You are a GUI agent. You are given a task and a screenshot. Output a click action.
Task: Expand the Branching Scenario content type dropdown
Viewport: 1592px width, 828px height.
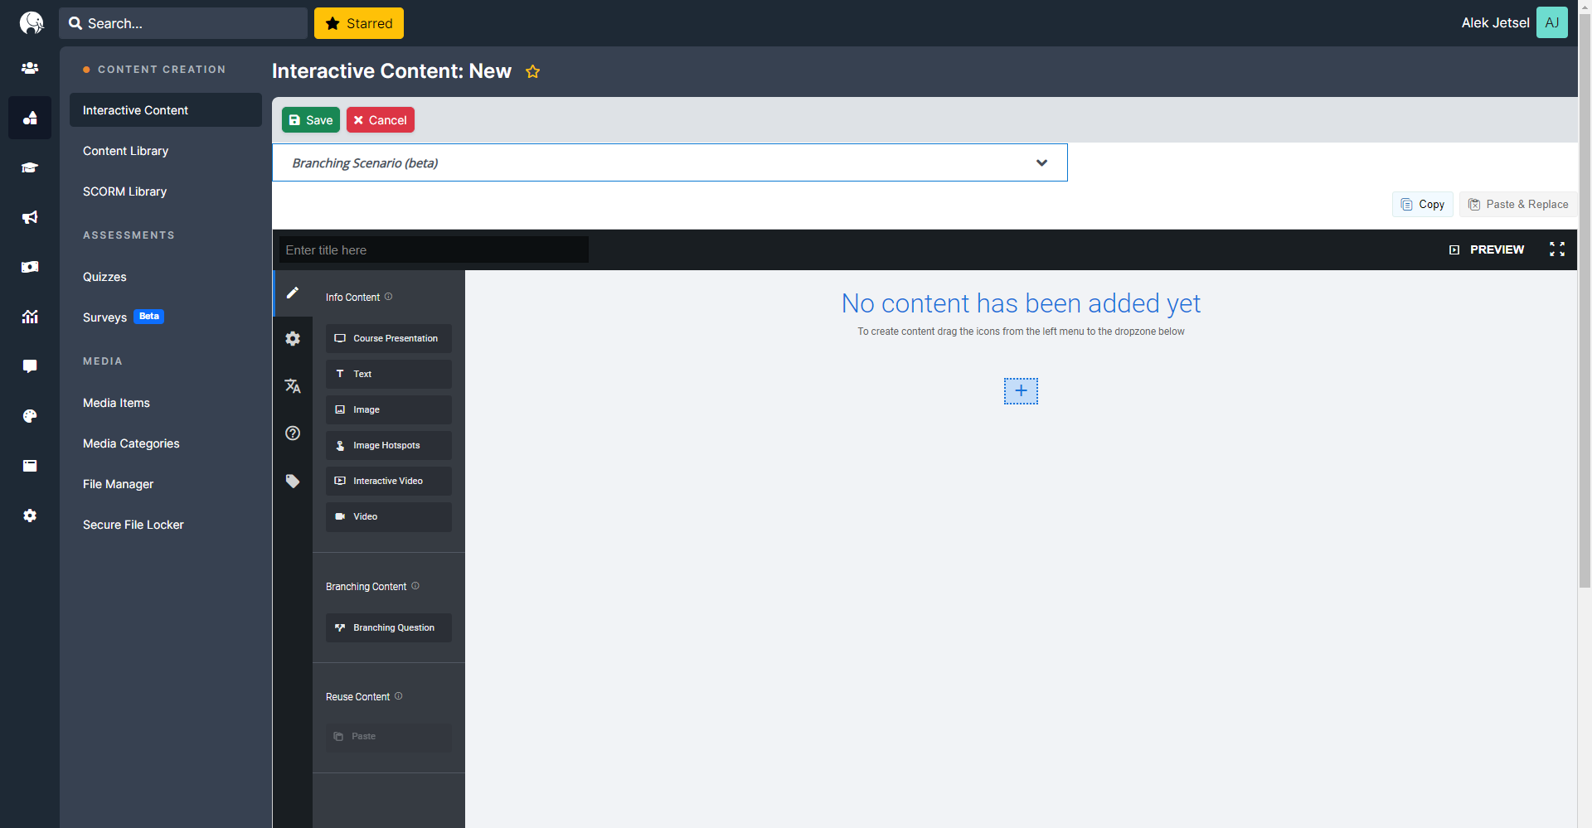pos(670,162)
